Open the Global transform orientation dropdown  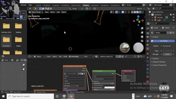[74, 9]
